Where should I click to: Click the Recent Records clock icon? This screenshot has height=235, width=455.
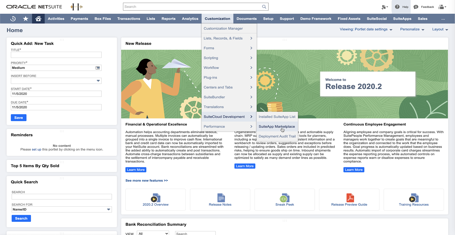13,19
